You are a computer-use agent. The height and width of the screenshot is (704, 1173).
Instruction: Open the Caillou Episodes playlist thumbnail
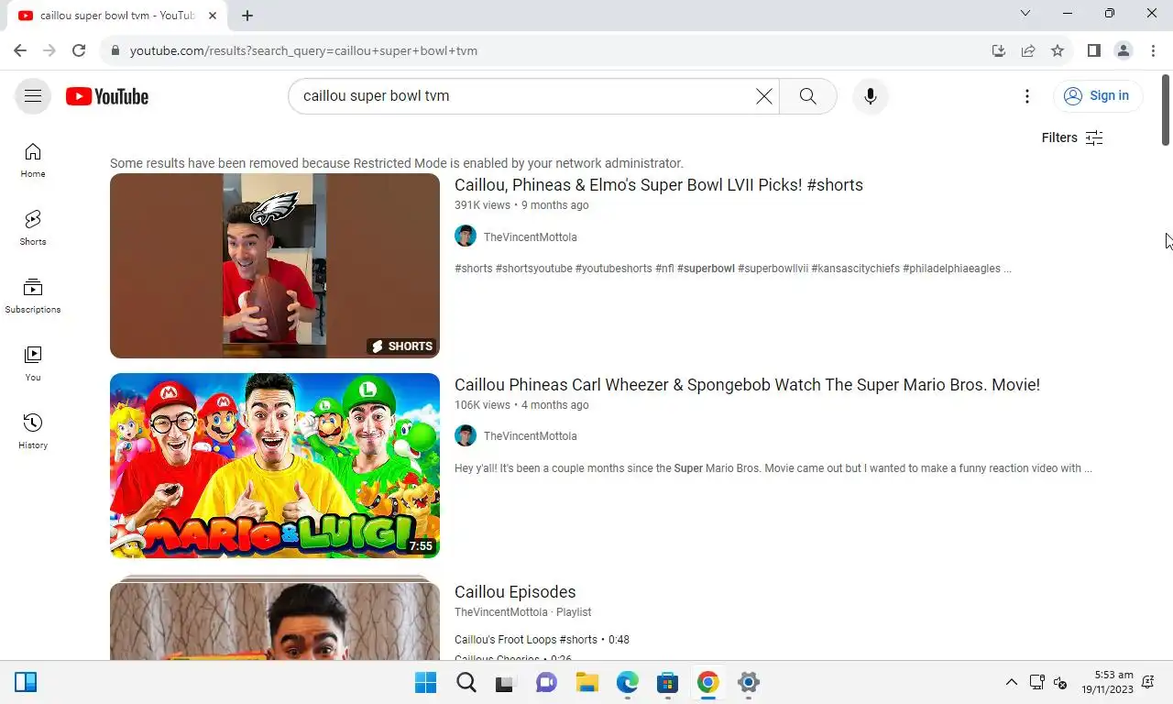275,618
